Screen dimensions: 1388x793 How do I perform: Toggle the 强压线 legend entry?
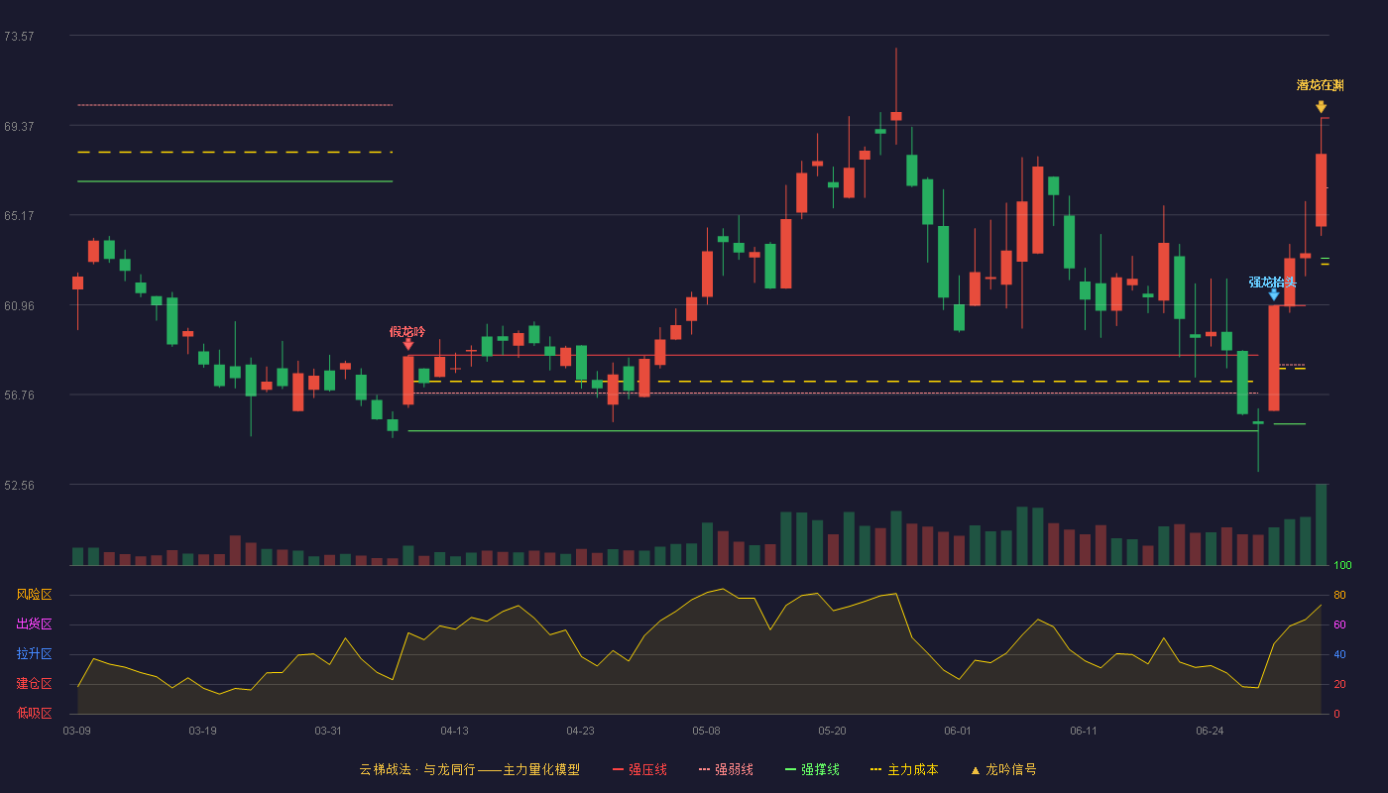point(639,769)
